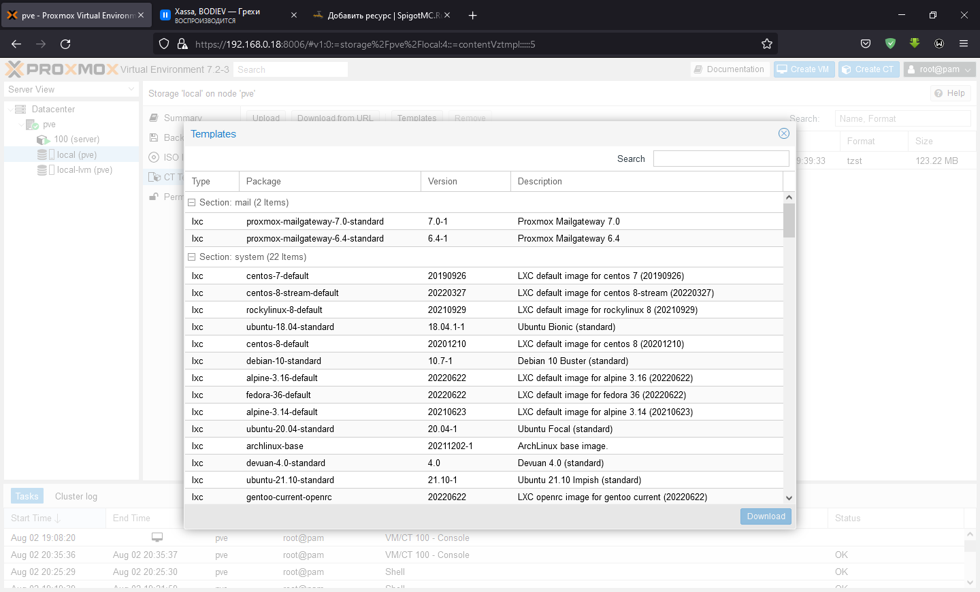Collapse the Section: mail group
This screenshot has width=980, height=592.
(192, 203)
